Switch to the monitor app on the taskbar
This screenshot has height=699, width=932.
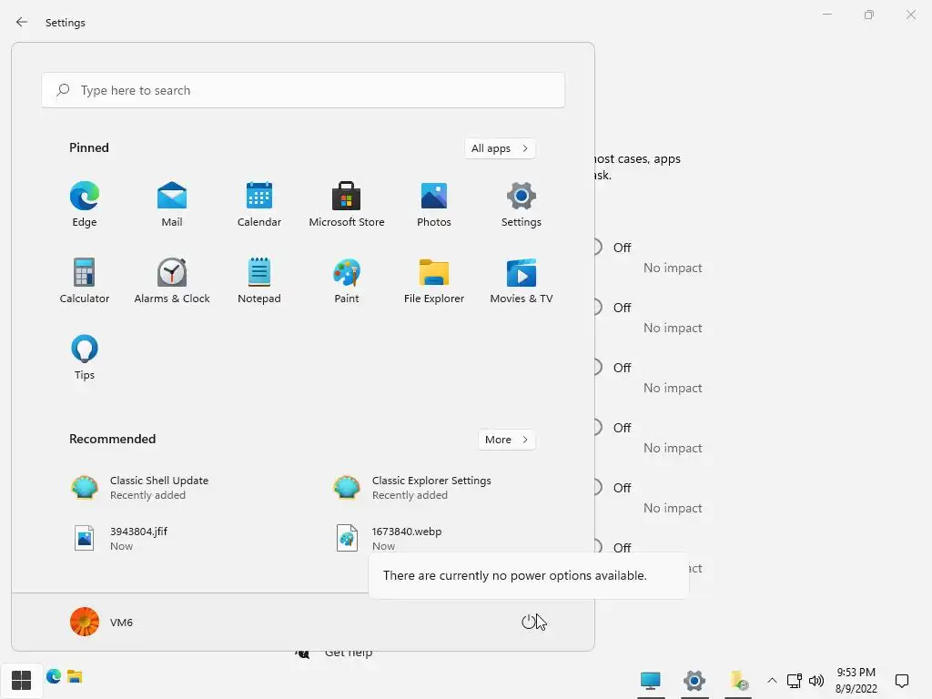coord(650,681)
